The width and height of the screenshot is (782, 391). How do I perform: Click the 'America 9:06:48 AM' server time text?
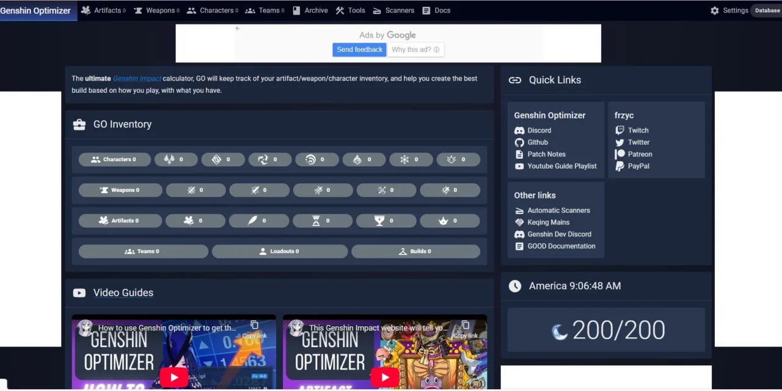pos(575,286)
